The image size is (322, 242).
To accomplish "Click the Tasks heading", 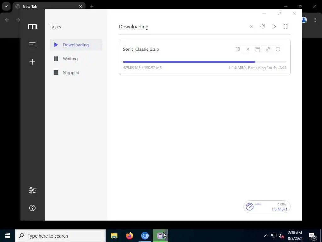I will 55,26.
